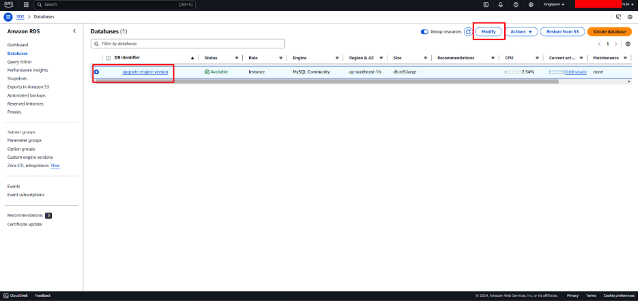Open Option groups in sidebar

coord(21,149)
